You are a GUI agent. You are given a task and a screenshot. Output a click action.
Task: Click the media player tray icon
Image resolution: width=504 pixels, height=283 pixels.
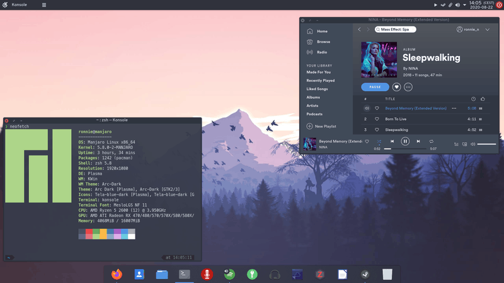(435, 5)
